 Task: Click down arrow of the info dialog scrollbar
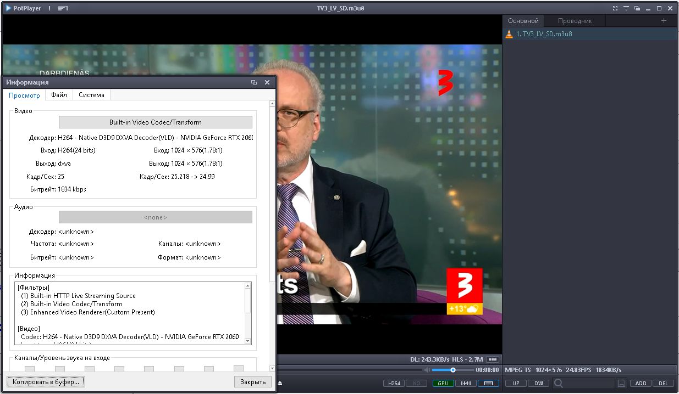tap(272, 368)
